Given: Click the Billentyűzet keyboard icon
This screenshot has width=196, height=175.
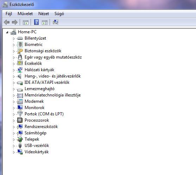Looking at the screenshot, I should 20,38.
